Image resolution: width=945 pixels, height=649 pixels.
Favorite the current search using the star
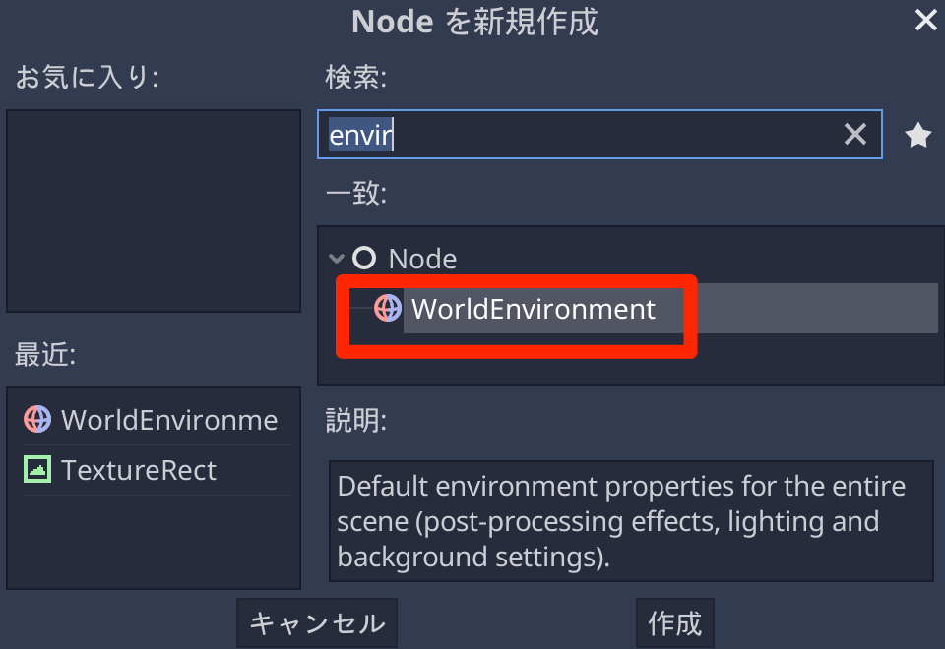point(917,135)
